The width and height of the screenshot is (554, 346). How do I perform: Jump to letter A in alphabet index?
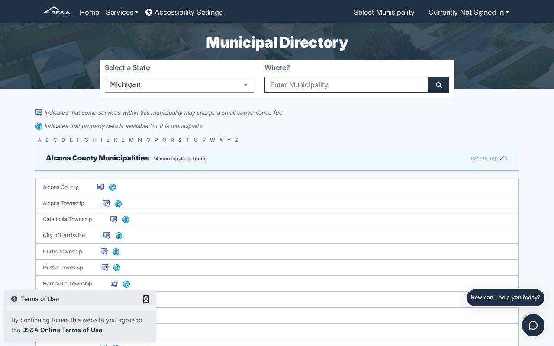pos(39,140)
